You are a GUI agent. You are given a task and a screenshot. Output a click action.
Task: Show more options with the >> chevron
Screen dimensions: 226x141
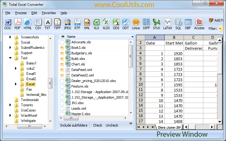coord(131,123)
